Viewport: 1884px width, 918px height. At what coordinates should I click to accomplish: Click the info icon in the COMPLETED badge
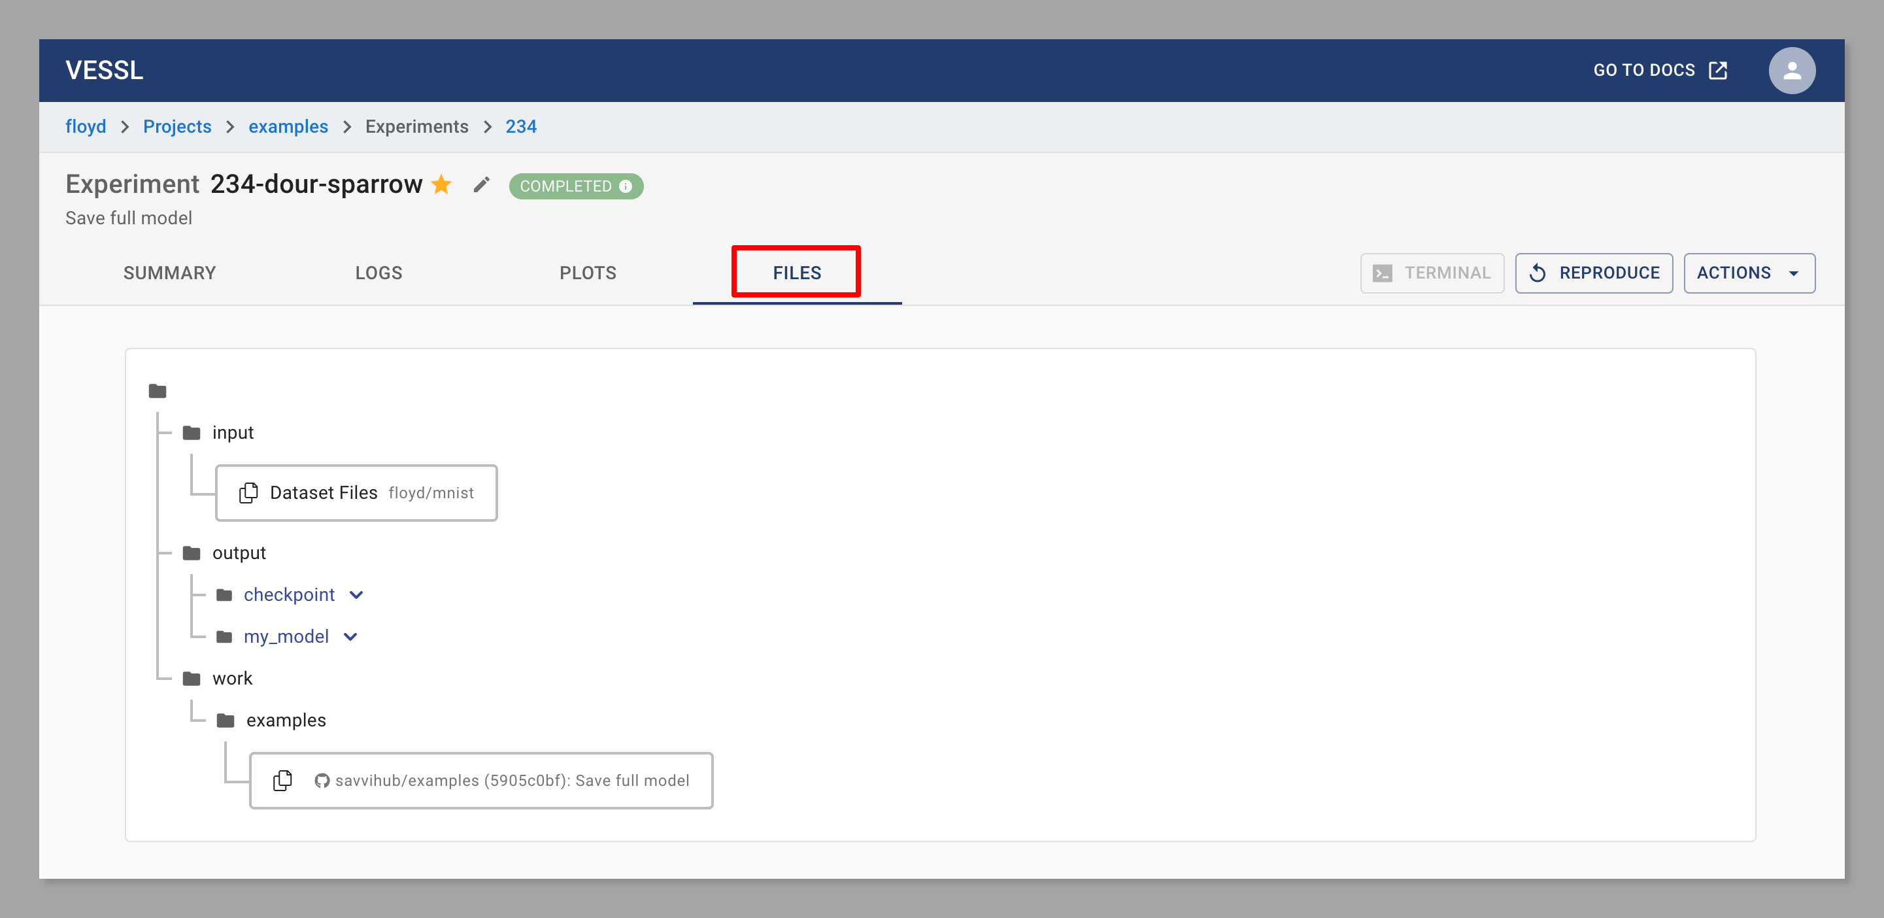coord(626,186)
